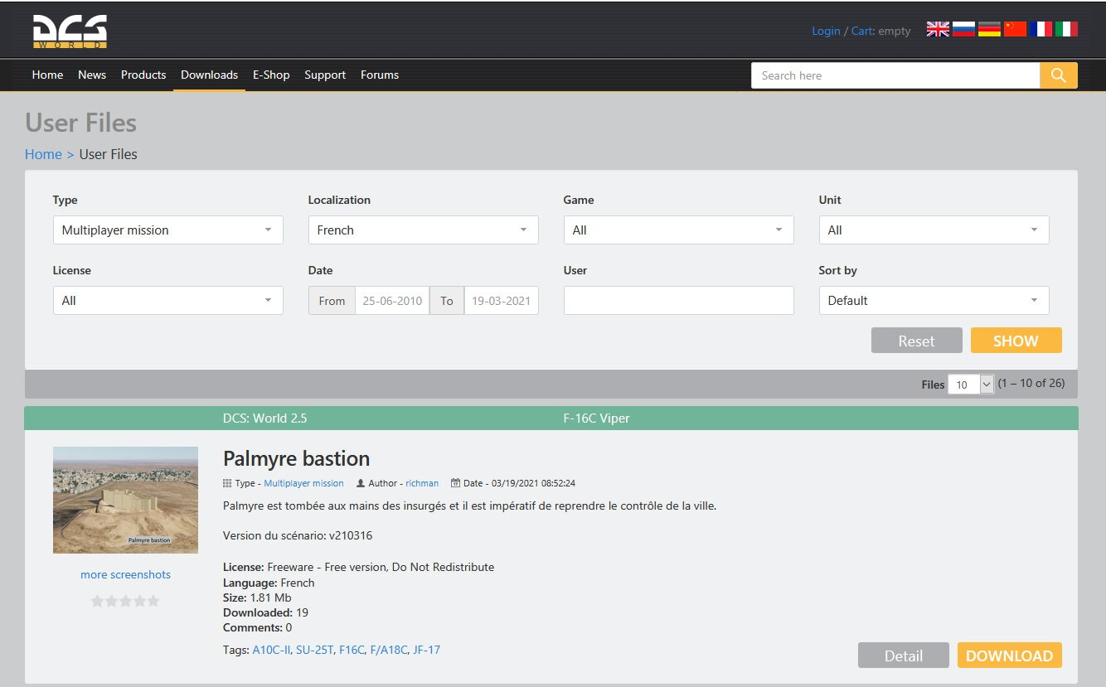The image size is (1106, 687).
Task: Expand the Sort by dropdown
Action: (934, 301)
